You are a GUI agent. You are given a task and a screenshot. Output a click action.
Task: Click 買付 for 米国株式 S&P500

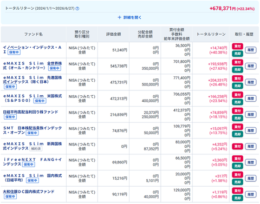click(x=237, y=95)
